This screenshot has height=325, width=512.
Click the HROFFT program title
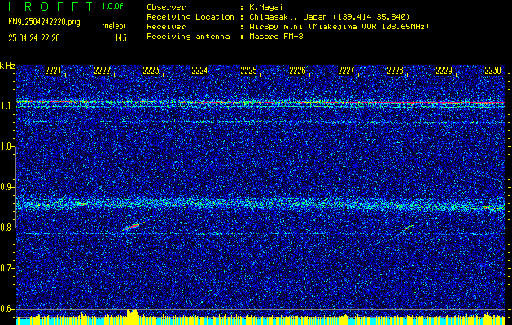click(50, 6)
